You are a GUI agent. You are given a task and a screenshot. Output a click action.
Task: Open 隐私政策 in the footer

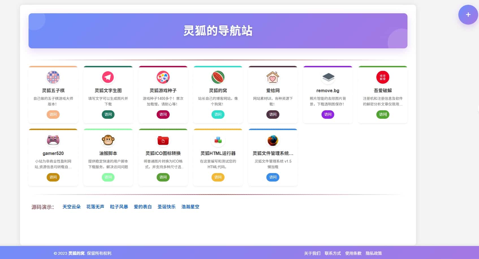(x=374, y=253)
